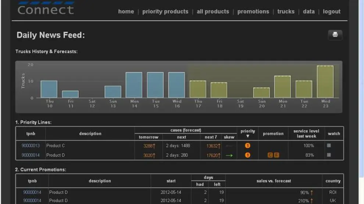
Task: Open the priority products menu
Action: (x=165, y=12)
